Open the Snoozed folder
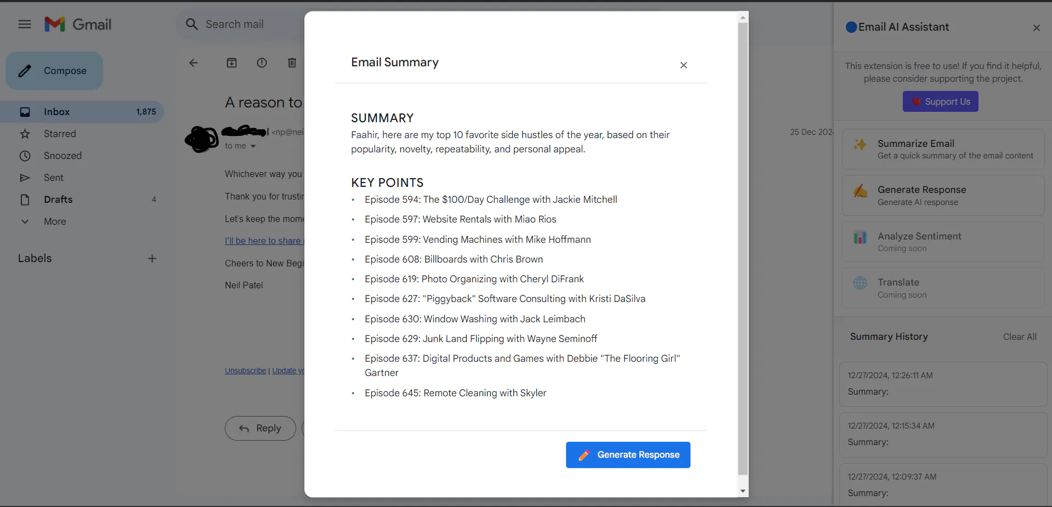The image size is (1052, 507). pos(82,156)
